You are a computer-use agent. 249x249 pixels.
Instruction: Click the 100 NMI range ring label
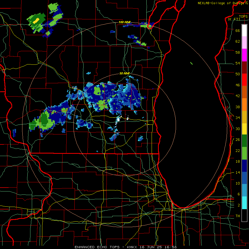(x=125, y=22)
